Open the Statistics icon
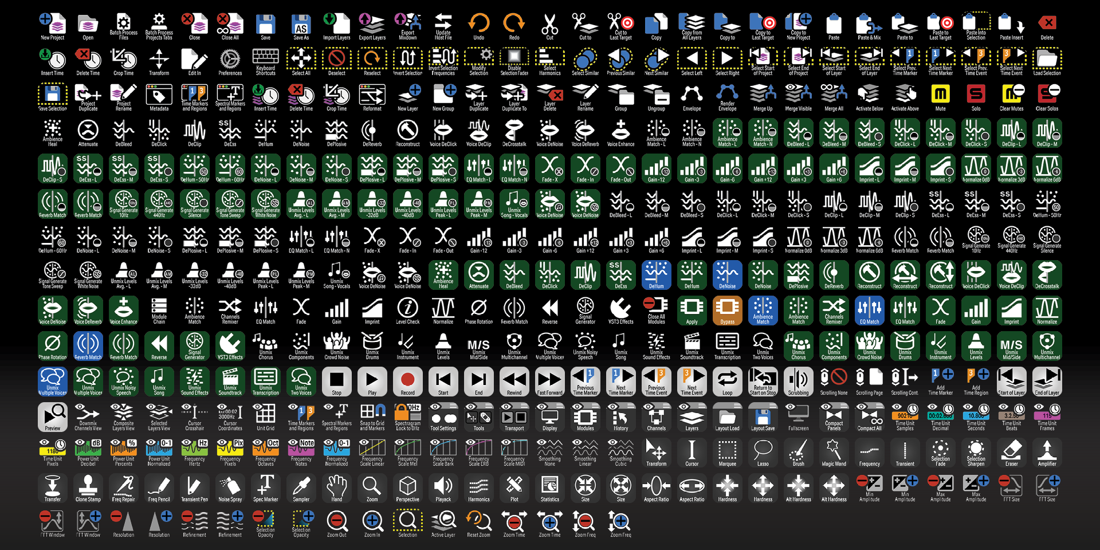 pos(549,488)
